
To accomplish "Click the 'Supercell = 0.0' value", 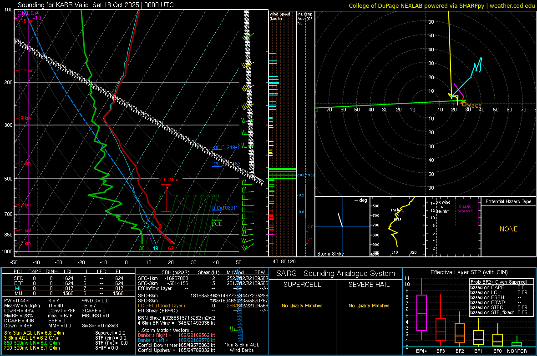I will (x=110, y=333).
